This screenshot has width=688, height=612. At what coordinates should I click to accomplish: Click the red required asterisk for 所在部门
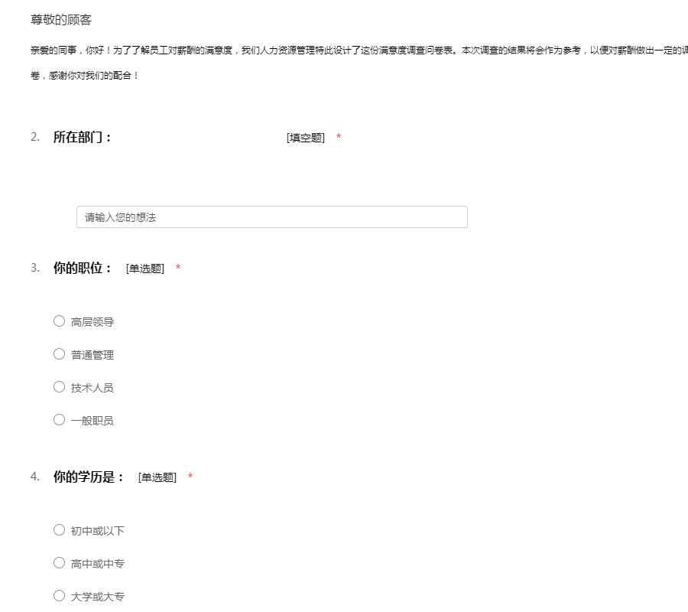[339, 138]
